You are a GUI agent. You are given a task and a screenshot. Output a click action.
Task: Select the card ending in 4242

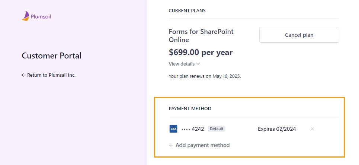193,129
